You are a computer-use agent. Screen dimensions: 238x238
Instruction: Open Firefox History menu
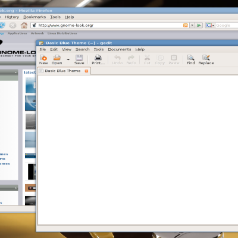(x=12, y=17)
